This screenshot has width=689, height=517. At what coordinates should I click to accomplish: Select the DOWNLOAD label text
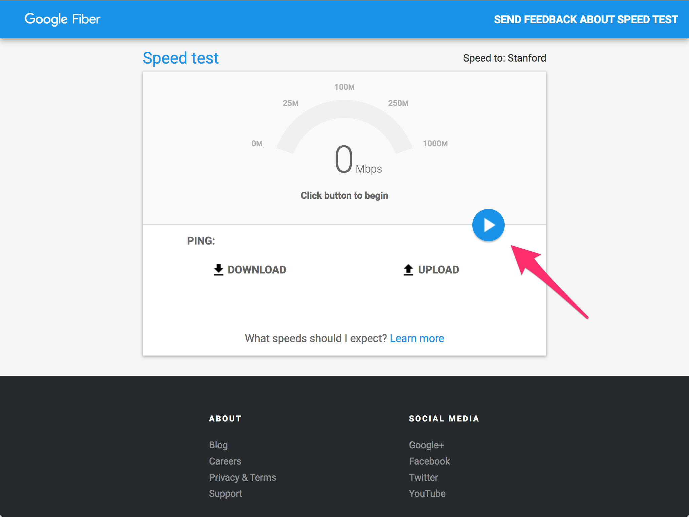[x=257, y=270]
